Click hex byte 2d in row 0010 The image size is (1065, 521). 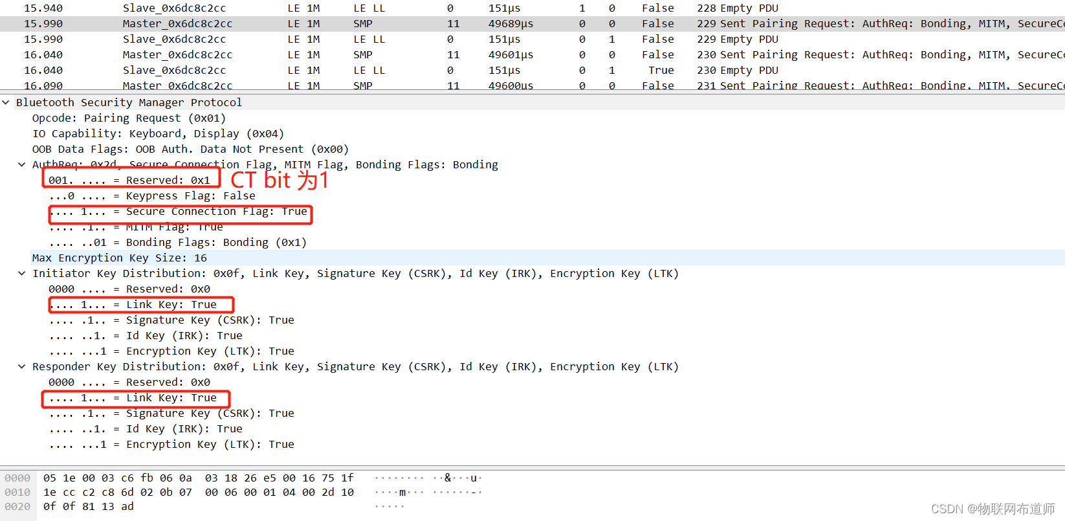(x=328, y=492)
